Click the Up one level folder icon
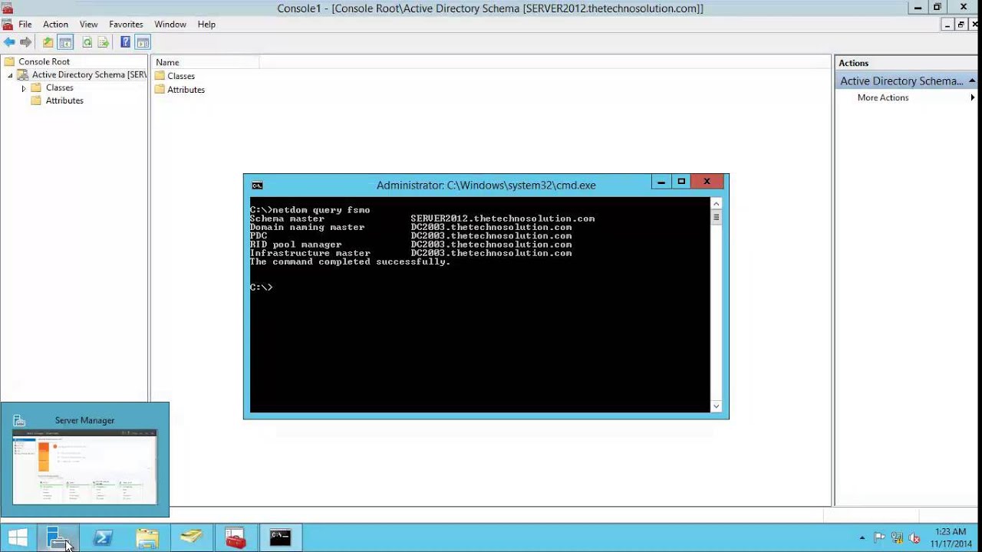Screen dimensions: 982x552 (48, 42)
